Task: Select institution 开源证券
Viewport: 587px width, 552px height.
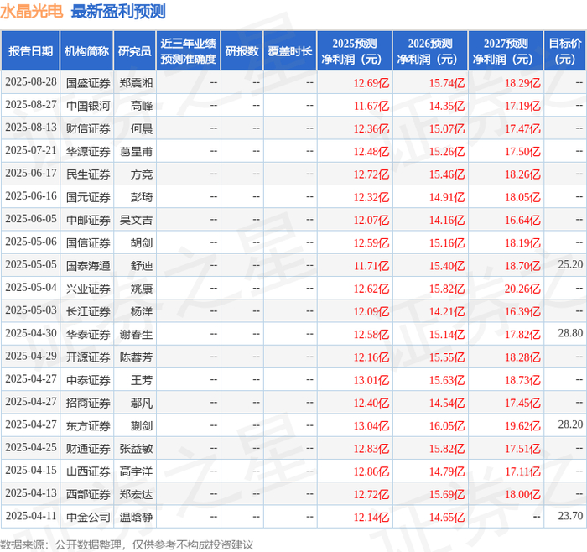Action: 88,357
